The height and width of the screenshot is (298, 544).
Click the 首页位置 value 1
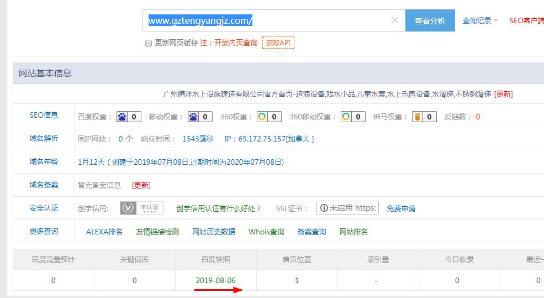[x=297, y=280]
